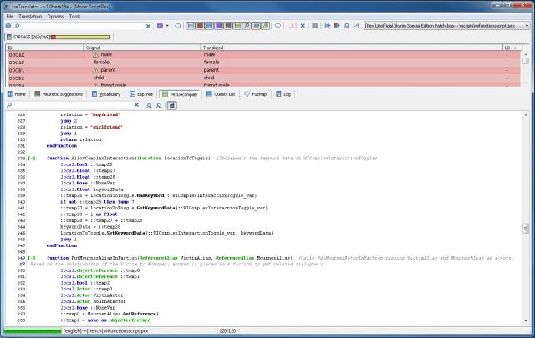
Task: Toggle the filter button left of the olive-green one
Action: 228,26
